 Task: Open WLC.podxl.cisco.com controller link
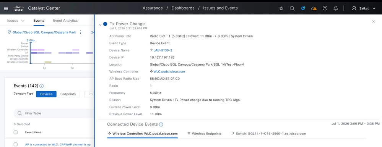coord(169,71)
